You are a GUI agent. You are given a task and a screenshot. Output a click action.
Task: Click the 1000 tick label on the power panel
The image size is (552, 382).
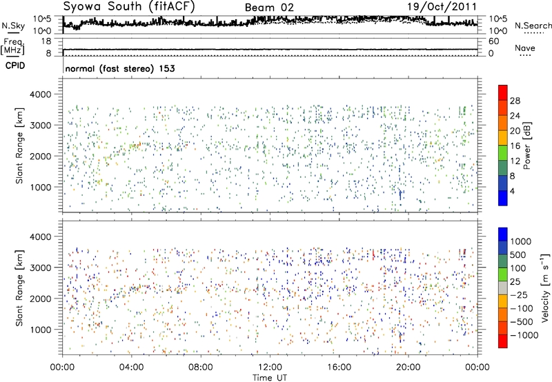[x=40, y=187]
